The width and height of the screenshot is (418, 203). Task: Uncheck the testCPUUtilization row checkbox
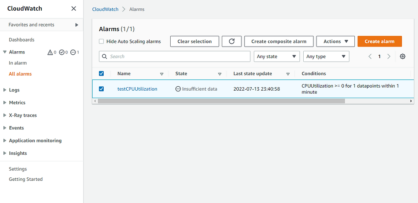(x=102, y=89)
